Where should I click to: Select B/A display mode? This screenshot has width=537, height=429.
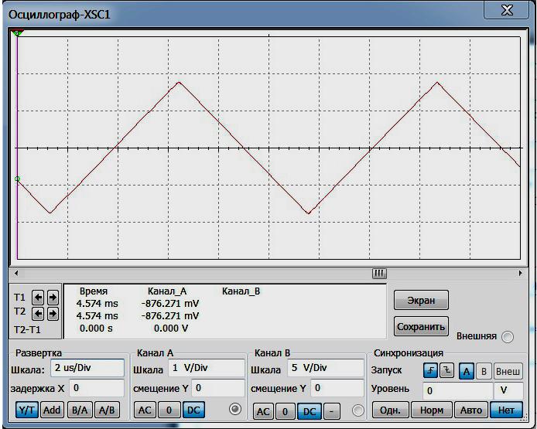[x=80, y=410]
